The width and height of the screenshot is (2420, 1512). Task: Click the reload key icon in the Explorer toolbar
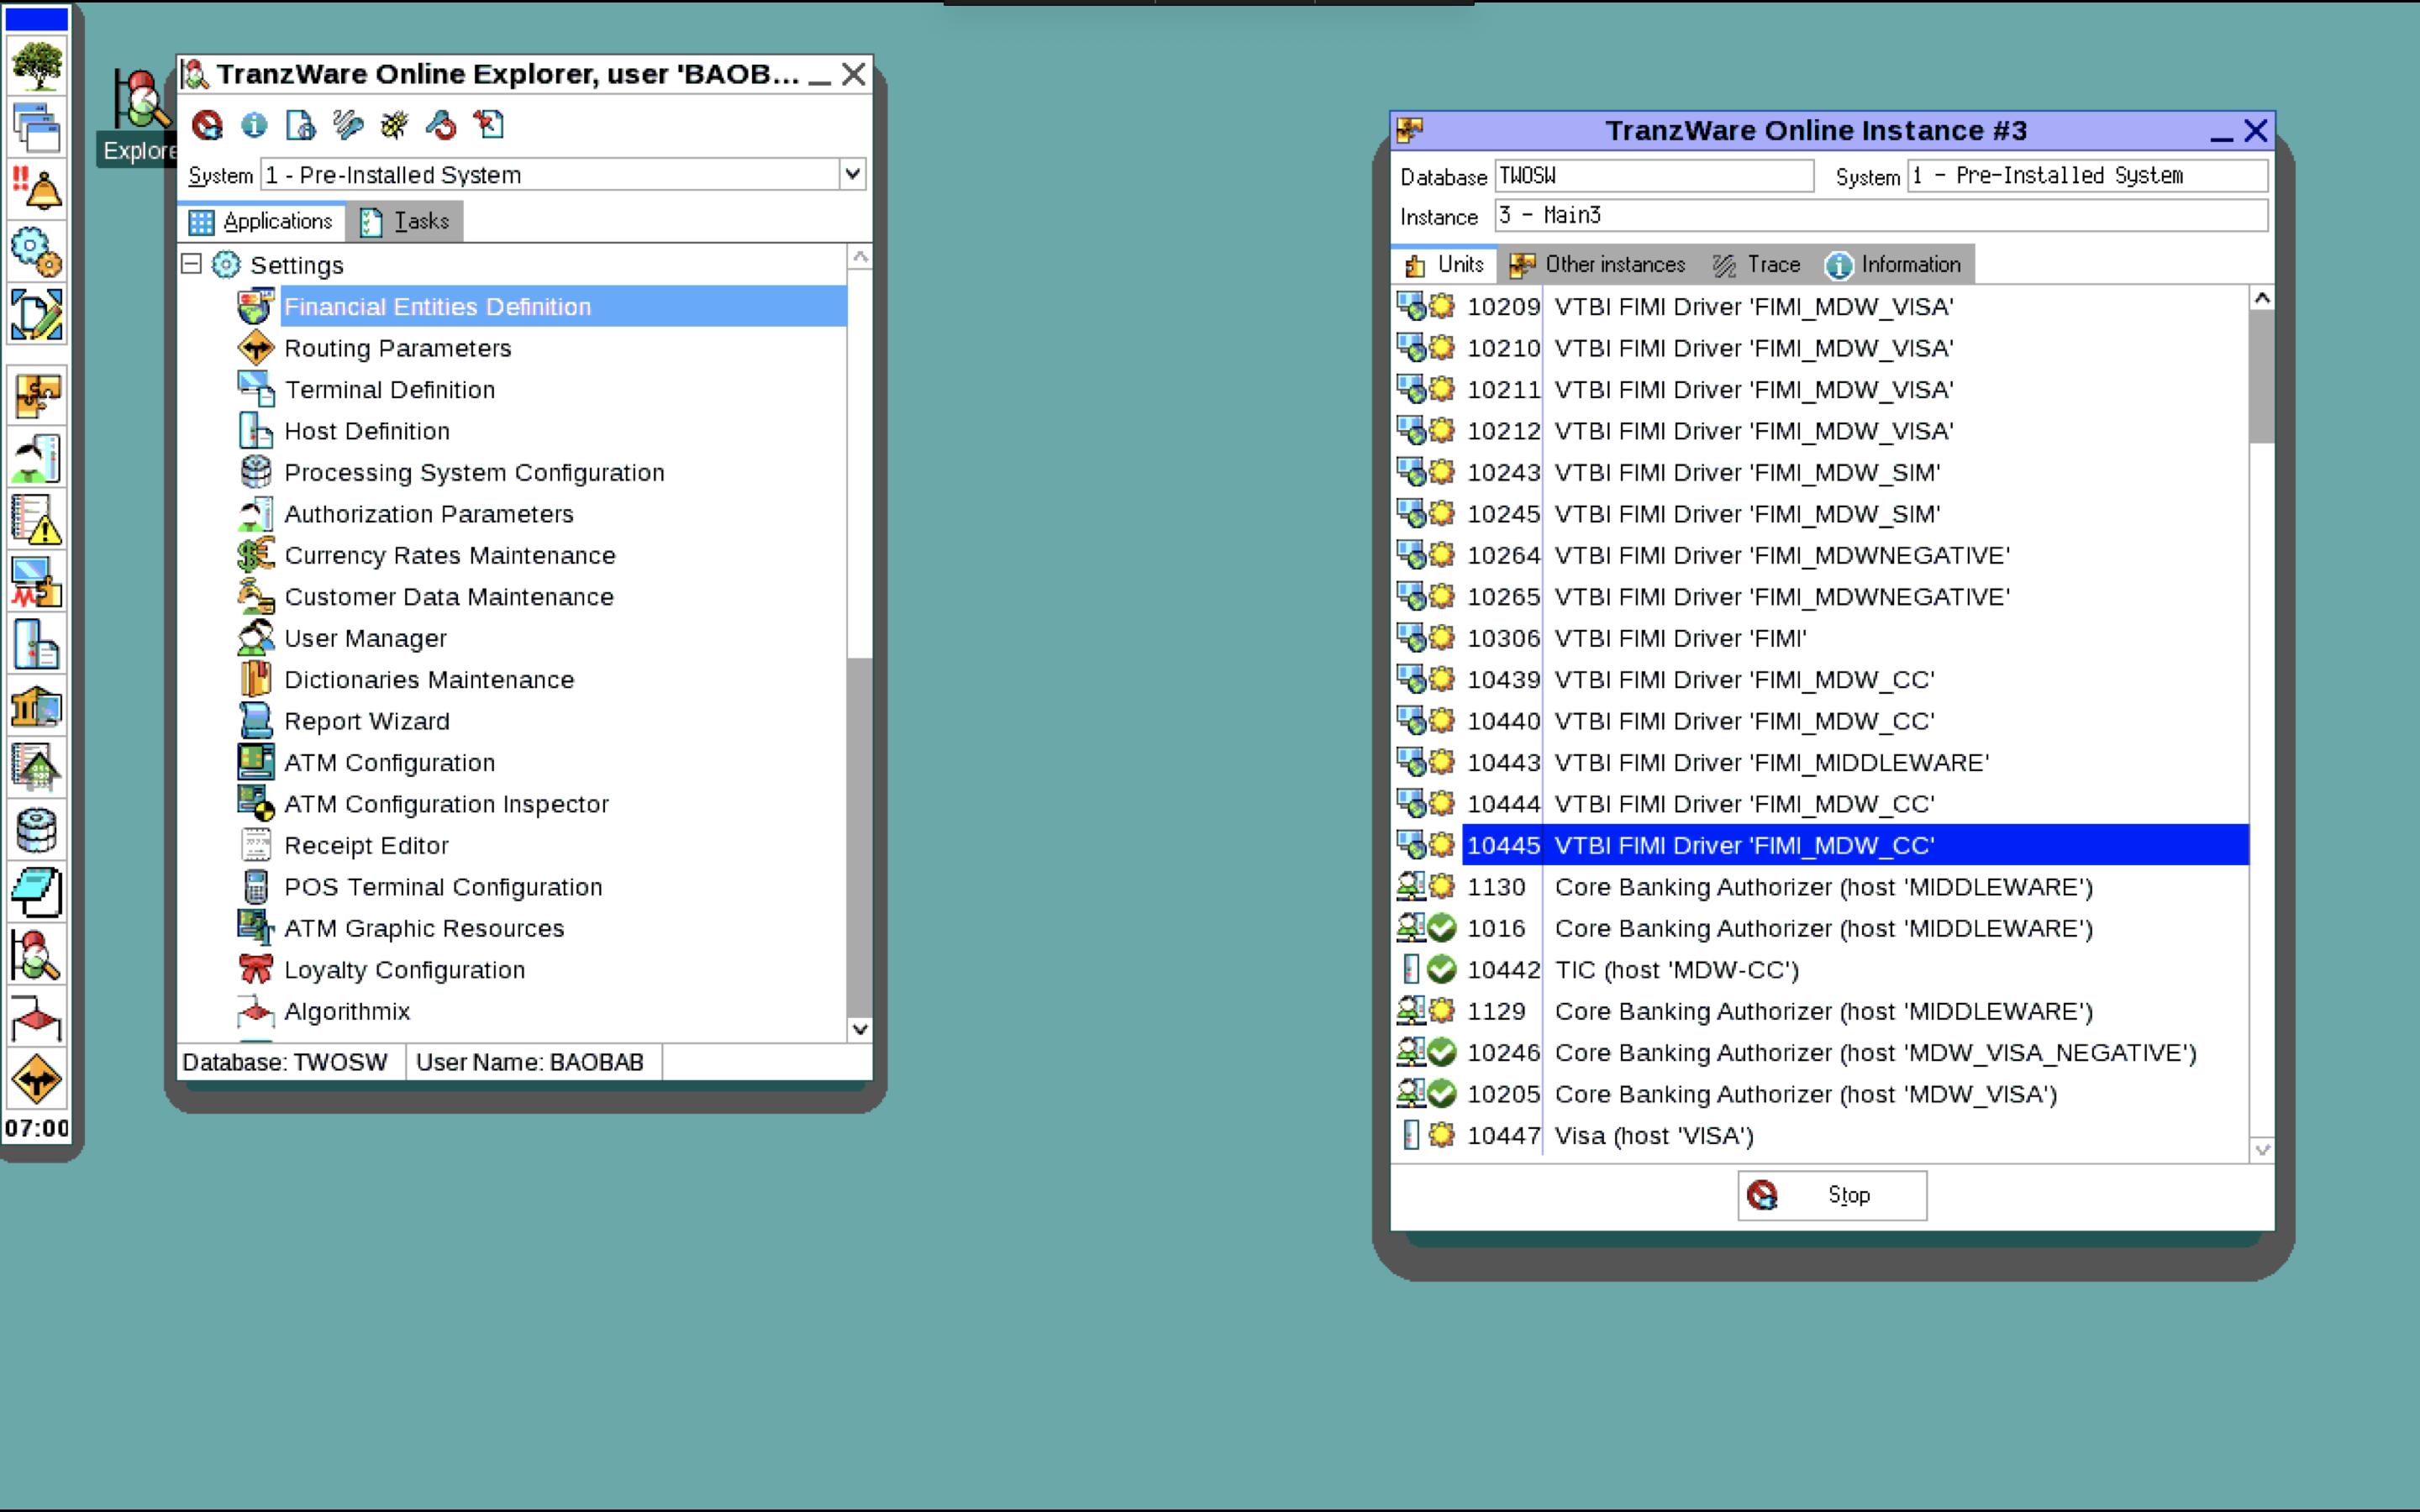441,125
